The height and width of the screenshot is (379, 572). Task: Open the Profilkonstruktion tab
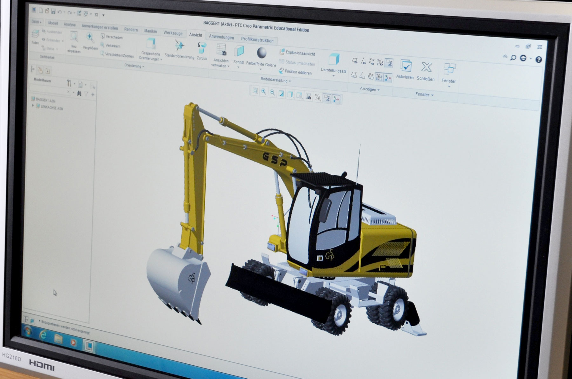[x=257, y=40]
